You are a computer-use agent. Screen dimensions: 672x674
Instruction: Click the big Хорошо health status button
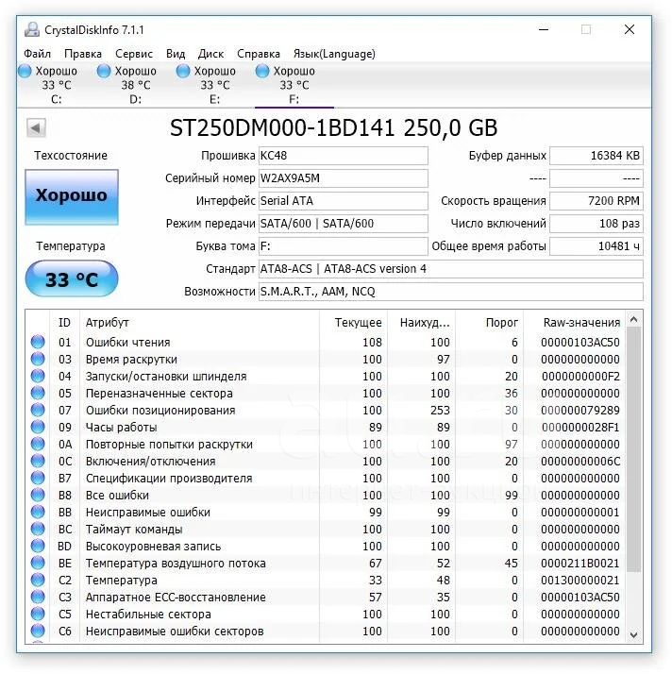coord(72,197)
